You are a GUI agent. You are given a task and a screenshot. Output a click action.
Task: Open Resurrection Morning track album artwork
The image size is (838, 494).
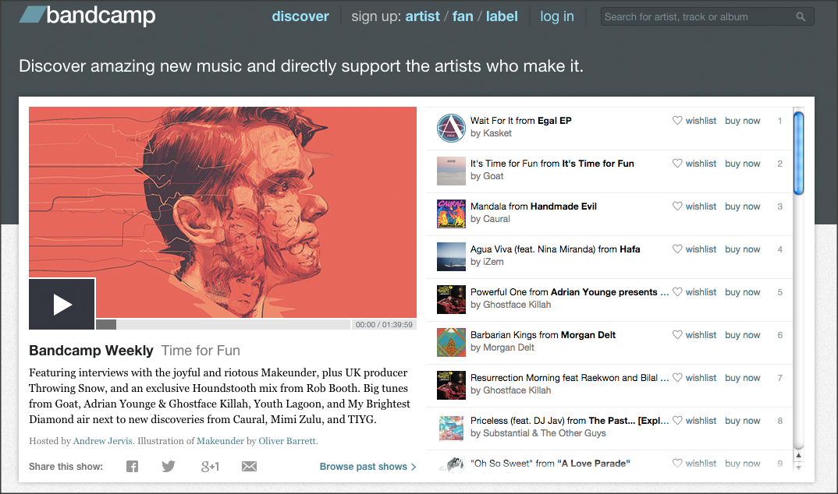451,385
